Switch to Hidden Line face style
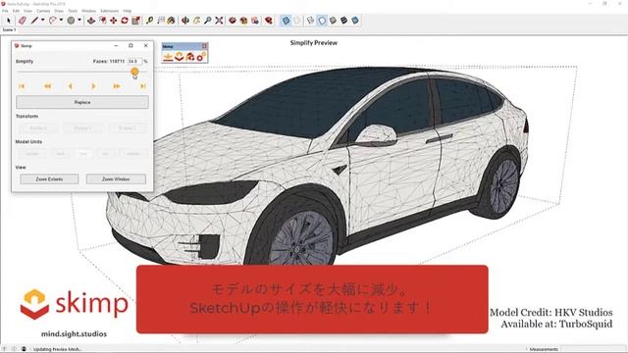 [322, 21]
